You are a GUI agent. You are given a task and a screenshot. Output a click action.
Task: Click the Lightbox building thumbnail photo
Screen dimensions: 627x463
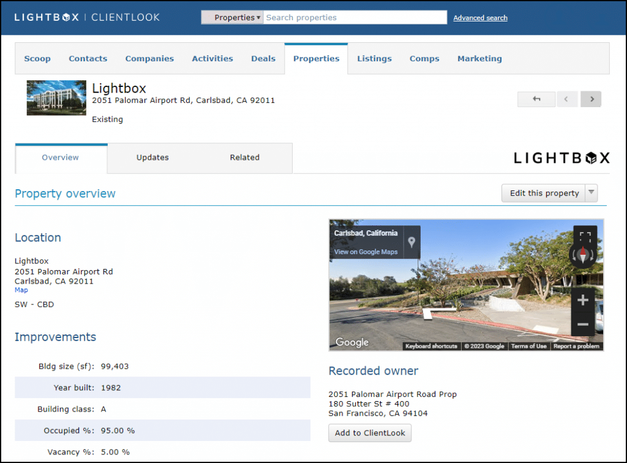point(56,98)
